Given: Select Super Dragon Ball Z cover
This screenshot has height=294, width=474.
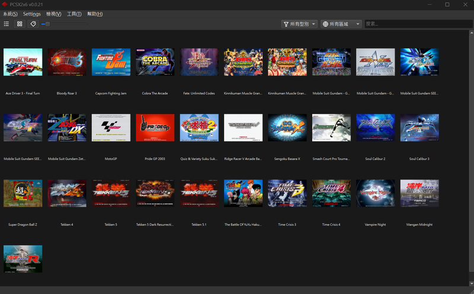Looking at the screenshot, I should [x=23, y=193].
